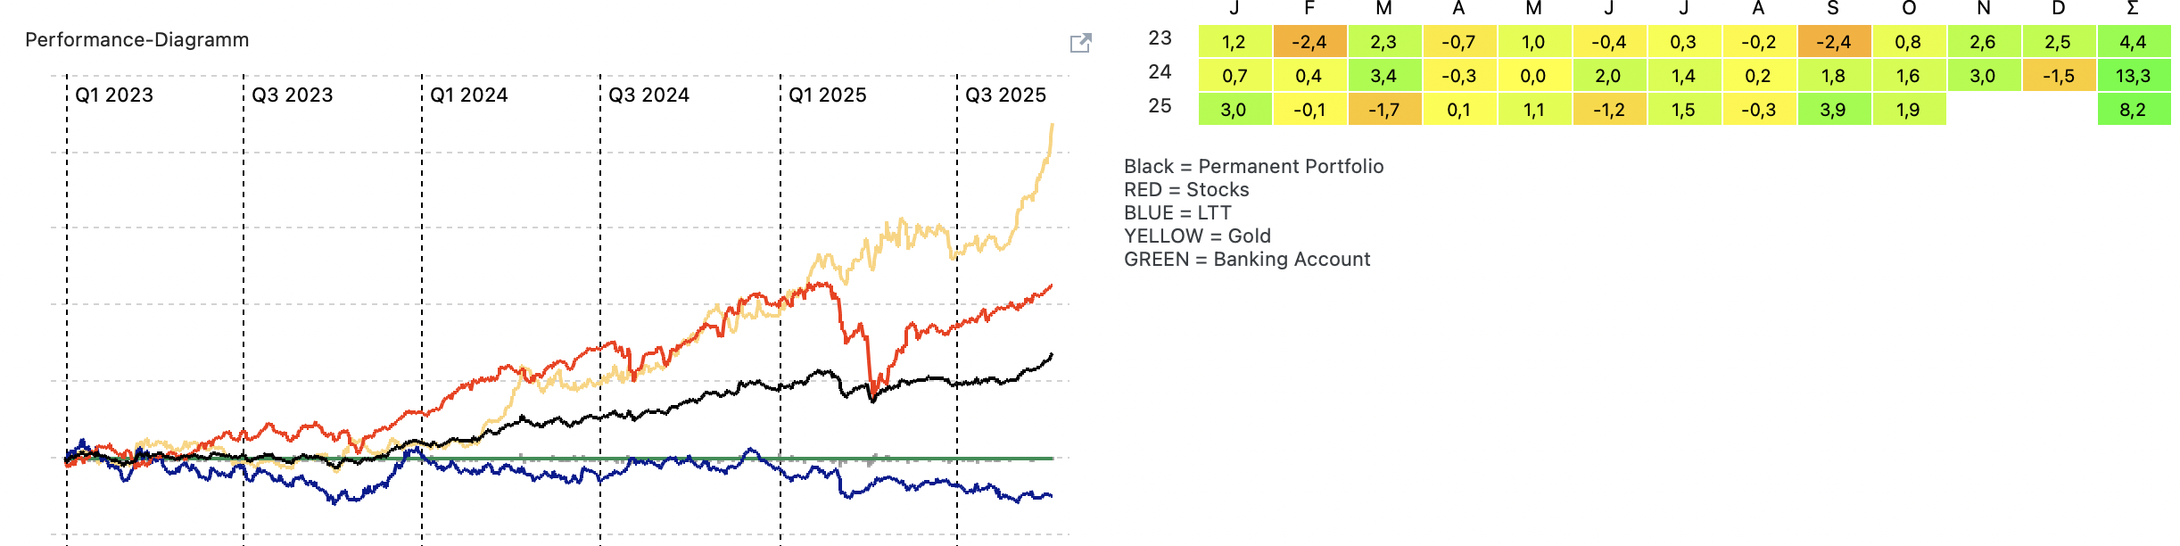Viewport: 2180px width, 546px height.
Task: Click the sum column header Σ
Action: click(x=2133, y=9)
